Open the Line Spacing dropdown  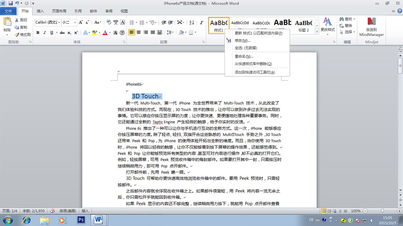coord(170,32)
